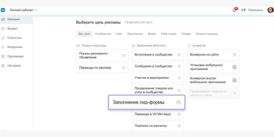Open help icon for Показы рекламного объявления
274x137 pixels.
[x=124, y=55]
